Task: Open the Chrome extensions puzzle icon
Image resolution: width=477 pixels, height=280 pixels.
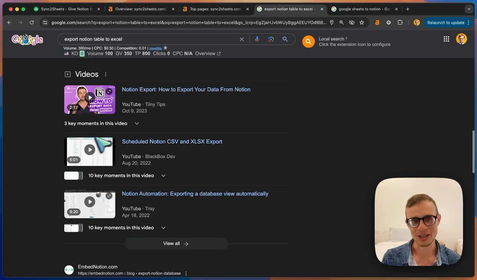Action: [x=400, y=23]
